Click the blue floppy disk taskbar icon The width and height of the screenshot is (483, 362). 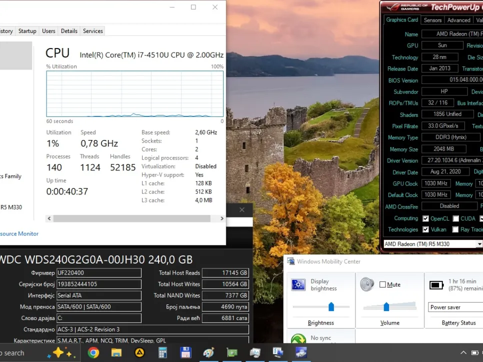185,352
